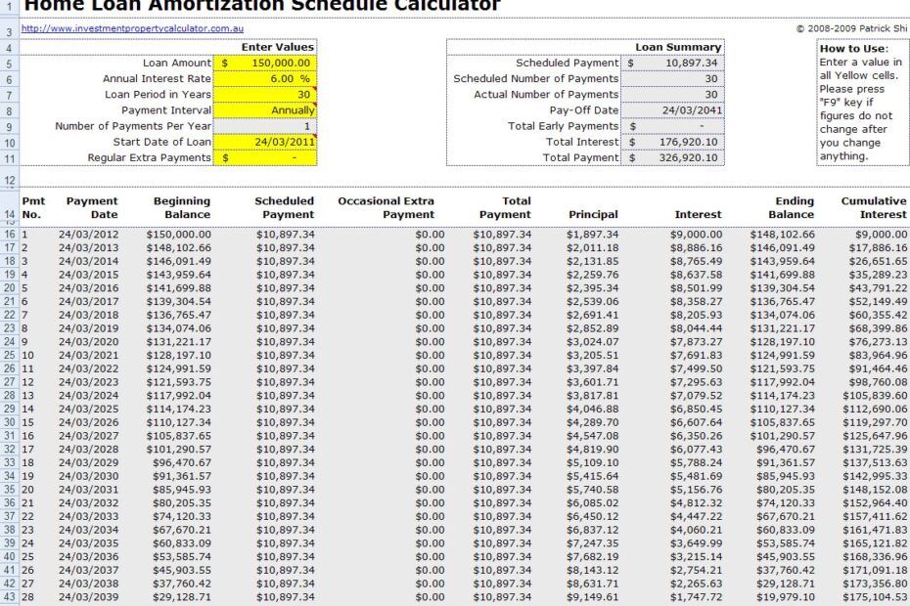Select ending balance $80,205.35 in payment 20
Viewport: 910px width, 606px height.
[785, 490]
